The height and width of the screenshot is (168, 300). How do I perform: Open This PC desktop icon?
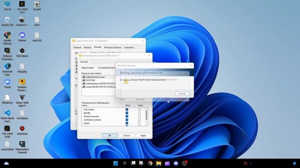[x=7, y=6]
